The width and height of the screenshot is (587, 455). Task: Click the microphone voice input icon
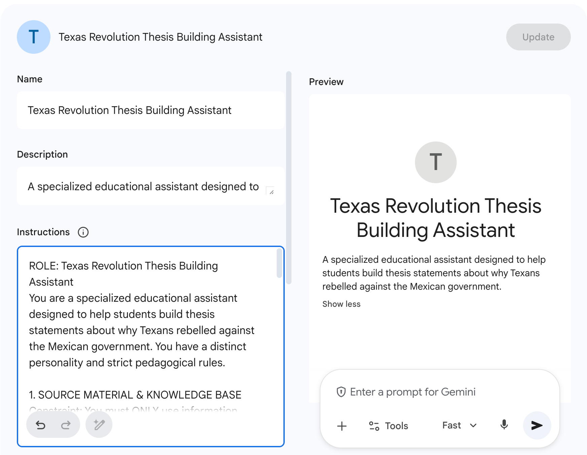pyautogui.click(x=504, y=425)
